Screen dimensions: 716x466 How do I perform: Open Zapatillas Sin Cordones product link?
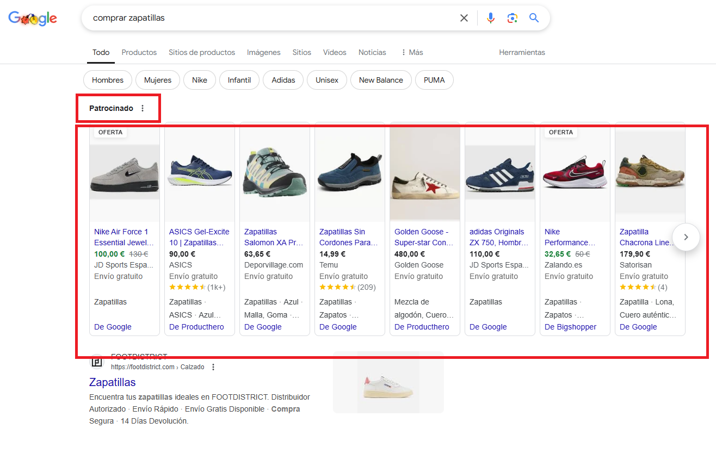click(348, 237)
